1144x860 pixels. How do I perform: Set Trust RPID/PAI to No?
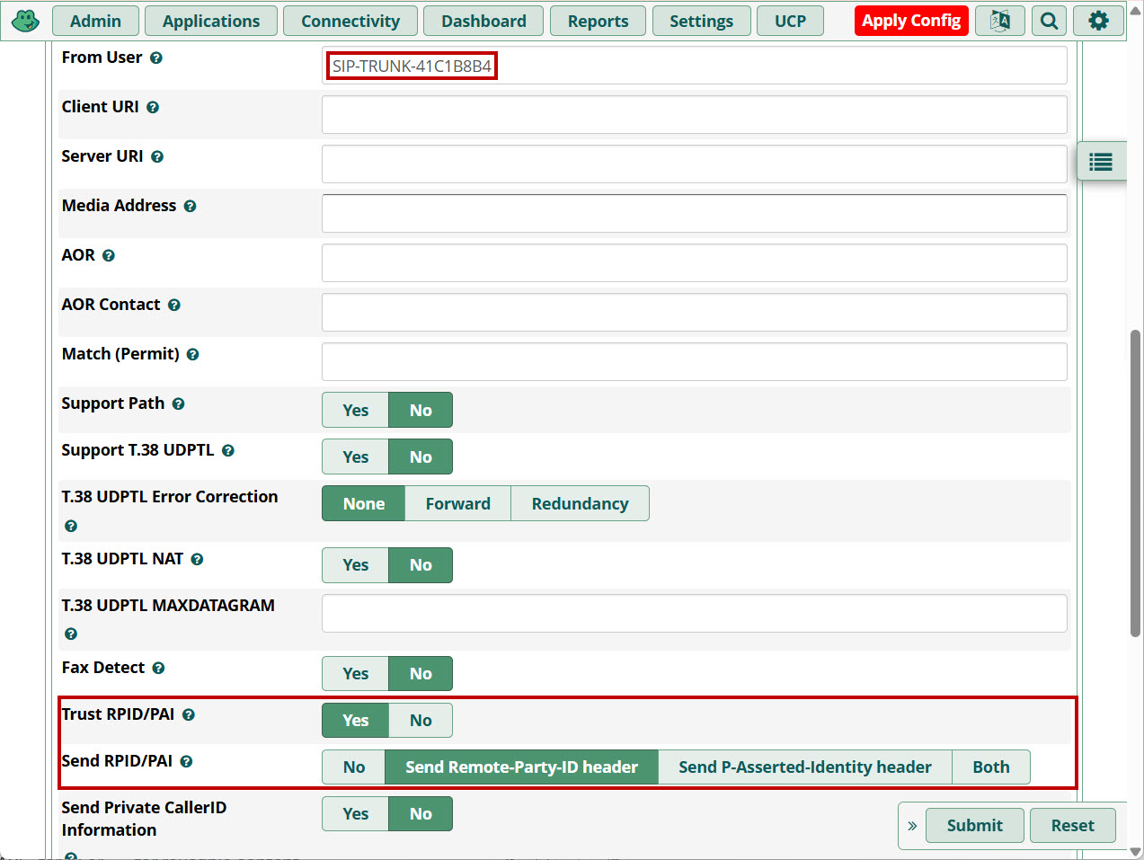(x=421, y=721)
